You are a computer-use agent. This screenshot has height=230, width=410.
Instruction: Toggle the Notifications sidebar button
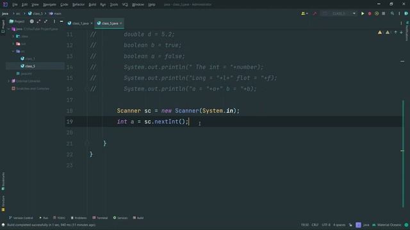407,31
